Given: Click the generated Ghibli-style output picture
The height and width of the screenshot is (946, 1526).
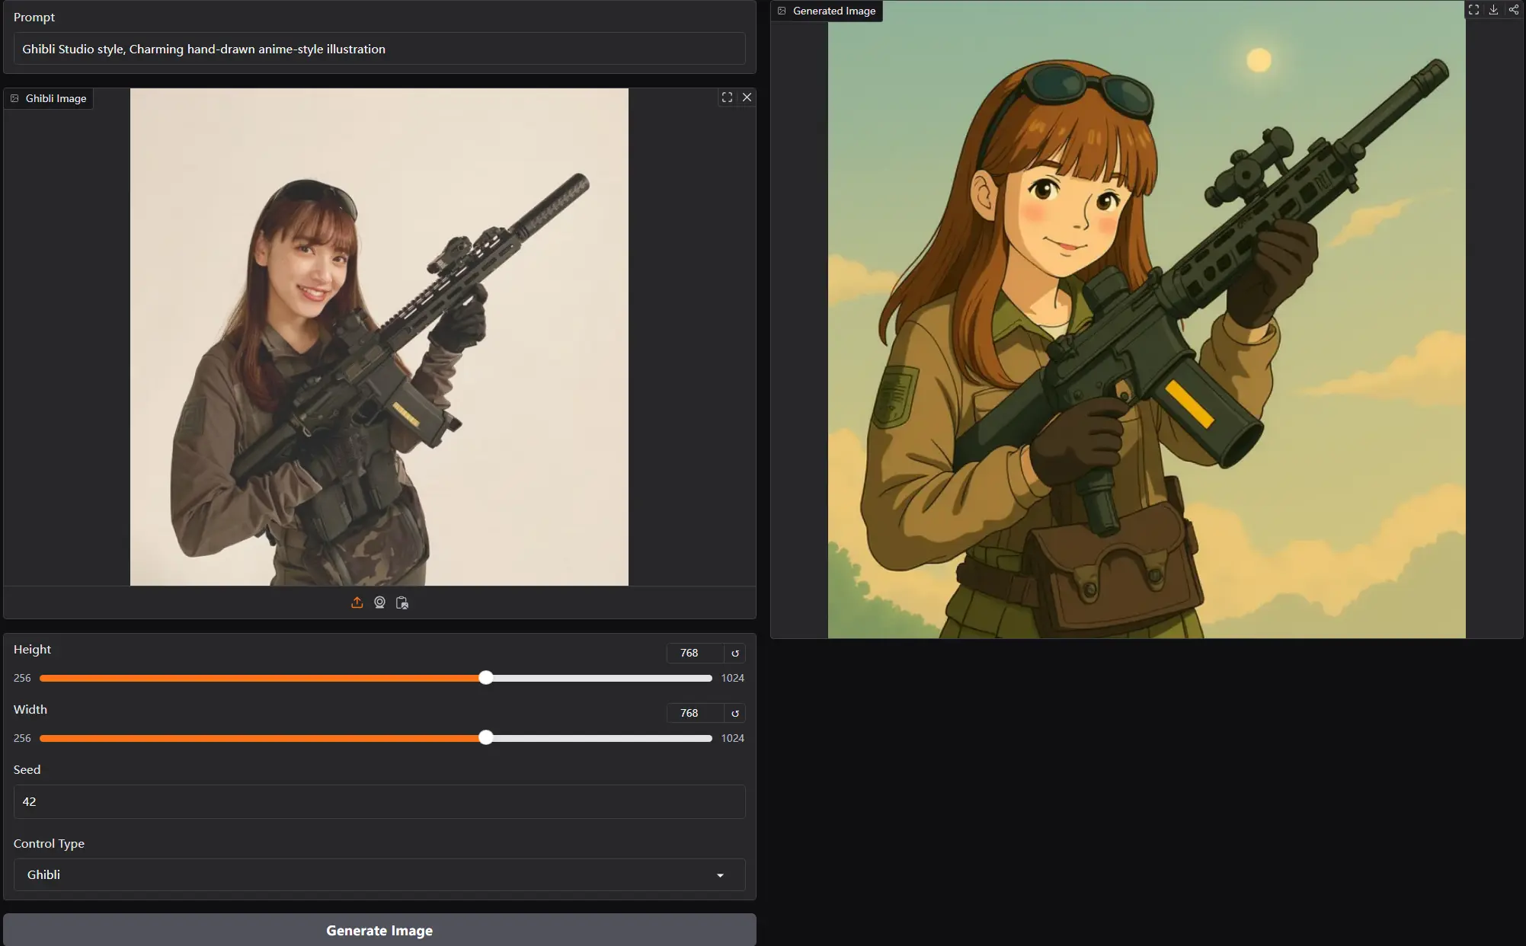Looking at the screenshot, I should click(x=1146, y=320).
